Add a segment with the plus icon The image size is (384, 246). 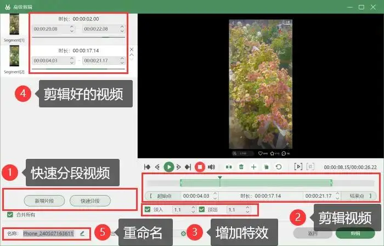253,167
